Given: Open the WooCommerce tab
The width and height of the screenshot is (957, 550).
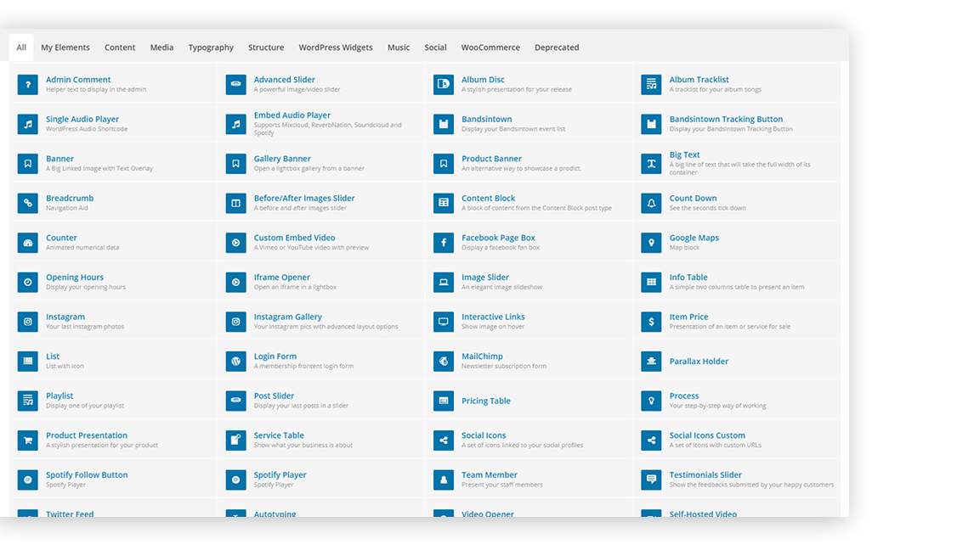Looking at the screenshot, I should 490,48.
